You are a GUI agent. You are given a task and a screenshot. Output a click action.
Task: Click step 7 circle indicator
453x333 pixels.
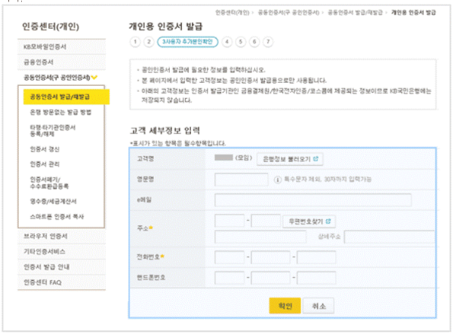[x=268, y=41]
